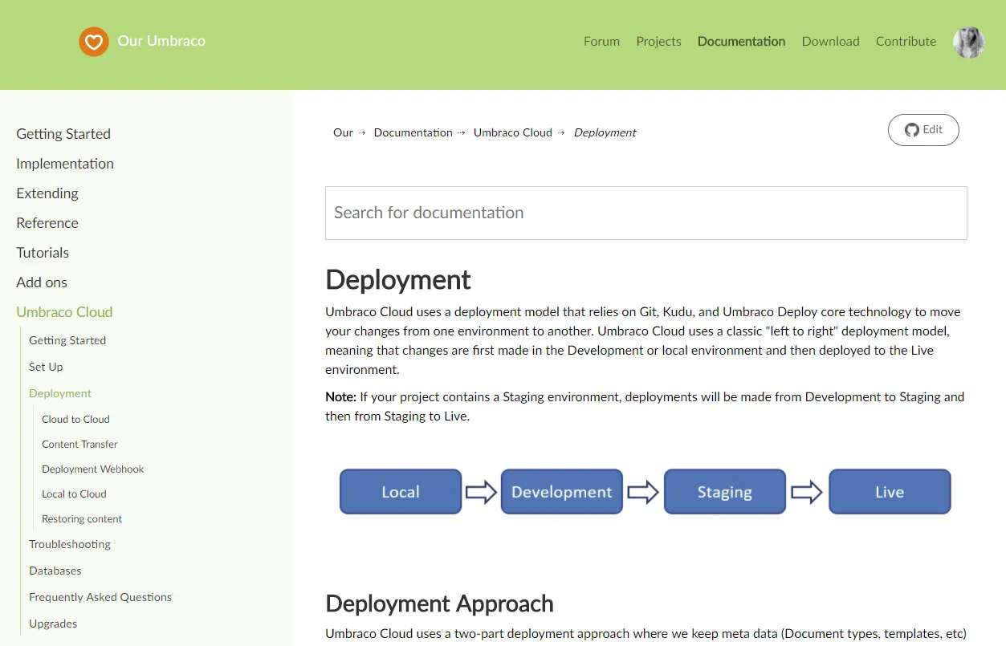Open the Restoring content page
Viewport: 1006px width, 646px height.
(x=81, y=518)
